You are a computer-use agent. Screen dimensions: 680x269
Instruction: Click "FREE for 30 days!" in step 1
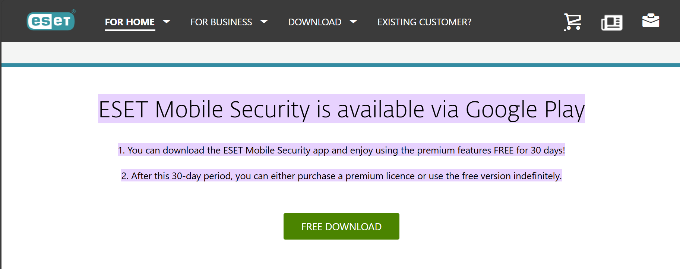(529, 150)
